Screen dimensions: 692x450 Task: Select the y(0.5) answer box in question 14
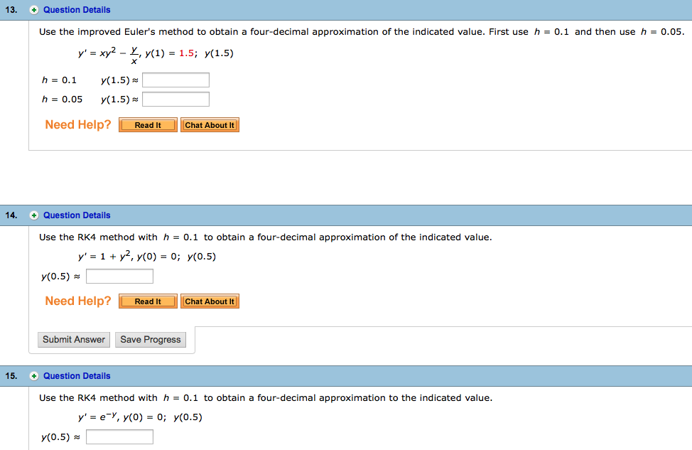tap(119, 276)
